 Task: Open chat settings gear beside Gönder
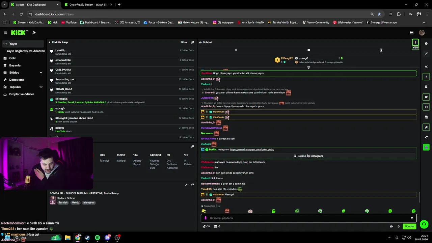point(399,226)
